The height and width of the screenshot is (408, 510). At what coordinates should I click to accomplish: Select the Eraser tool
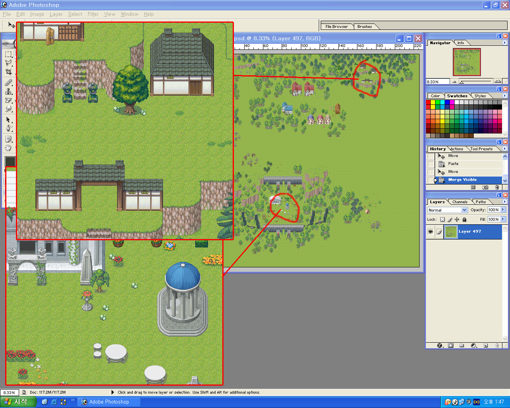pyautogui.click(x=8, y=100)
